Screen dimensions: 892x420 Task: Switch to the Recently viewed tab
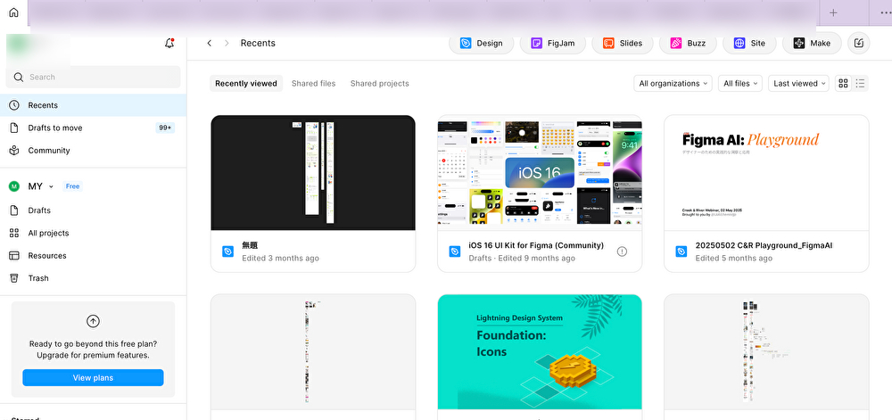(x=246, y=84)
